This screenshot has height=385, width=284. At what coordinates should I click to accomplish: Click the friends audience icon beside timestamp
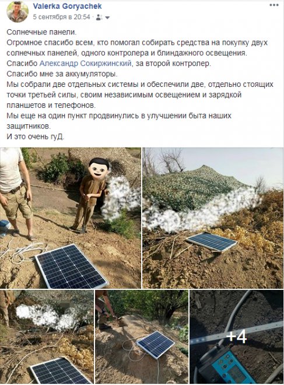click(x=99, y=17)
